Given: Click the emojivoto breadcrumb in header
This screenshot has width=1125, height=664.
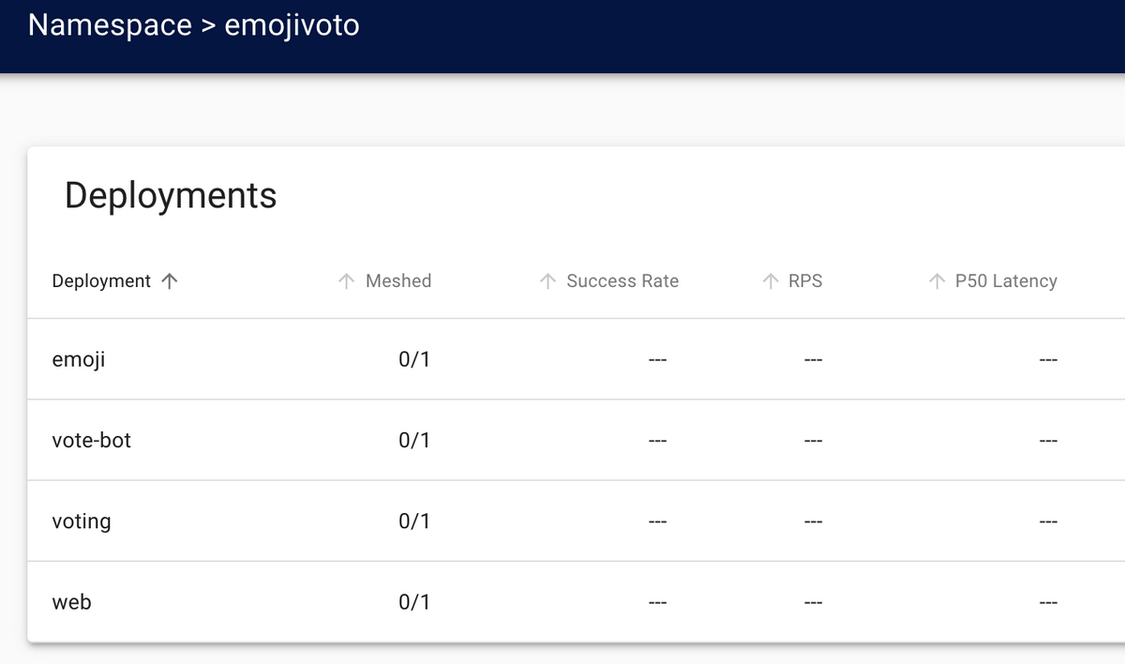Looking at the screenshot, I should (292, 25).
